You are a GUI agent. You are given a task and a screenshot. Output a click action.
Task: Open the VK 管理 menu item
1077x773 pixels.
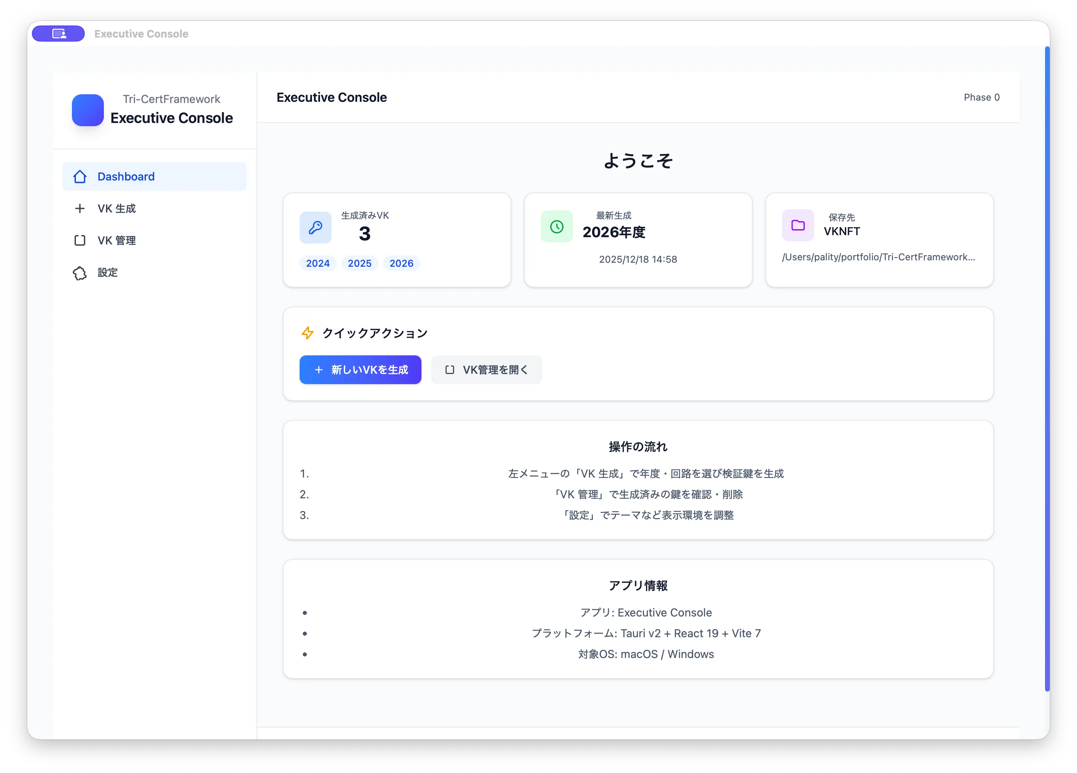click(x=116, y=241)
